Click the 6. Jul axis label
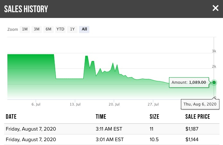 [x=36, y=104]
